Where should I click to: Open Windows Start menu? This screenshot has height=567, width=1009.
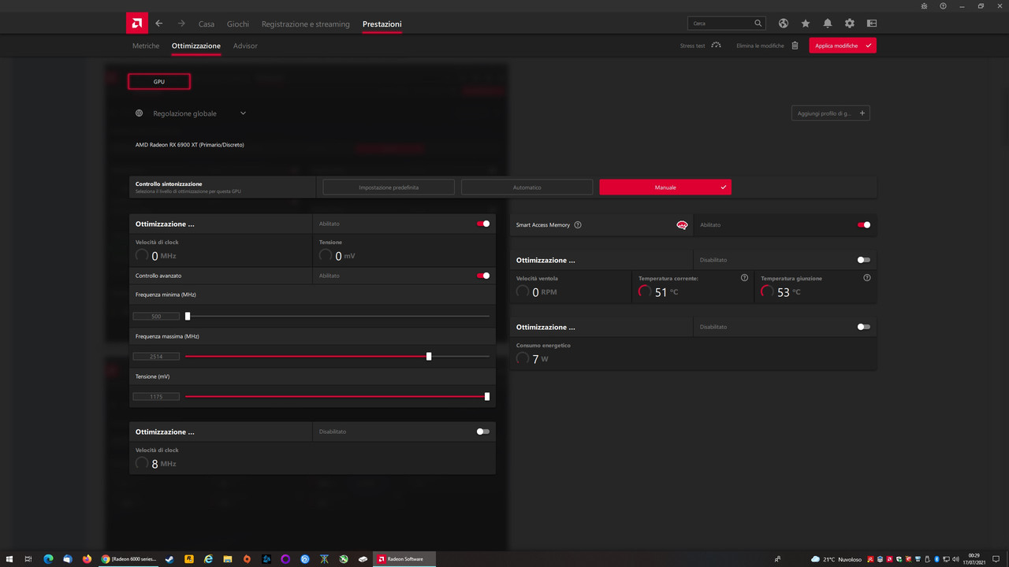click(x=9, y=559)
